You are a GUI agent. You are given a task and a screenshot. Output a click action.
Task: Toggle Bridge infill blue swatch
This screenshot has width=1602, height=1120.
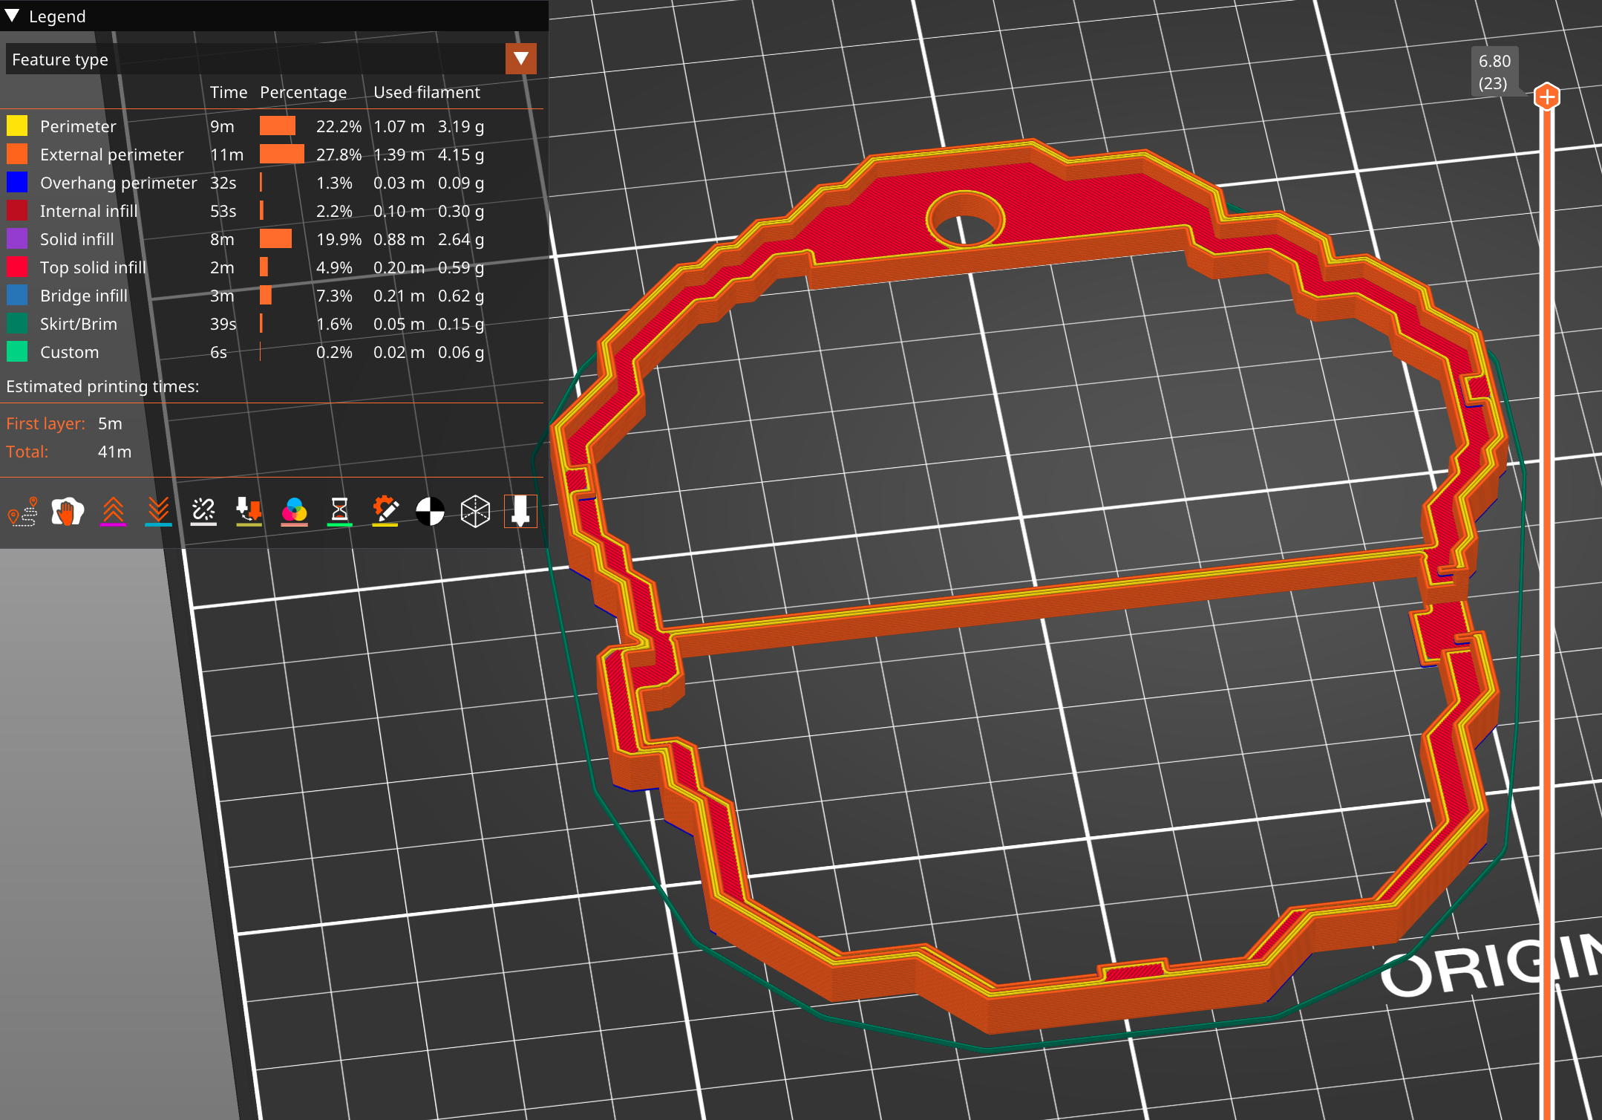pos(17,295)
